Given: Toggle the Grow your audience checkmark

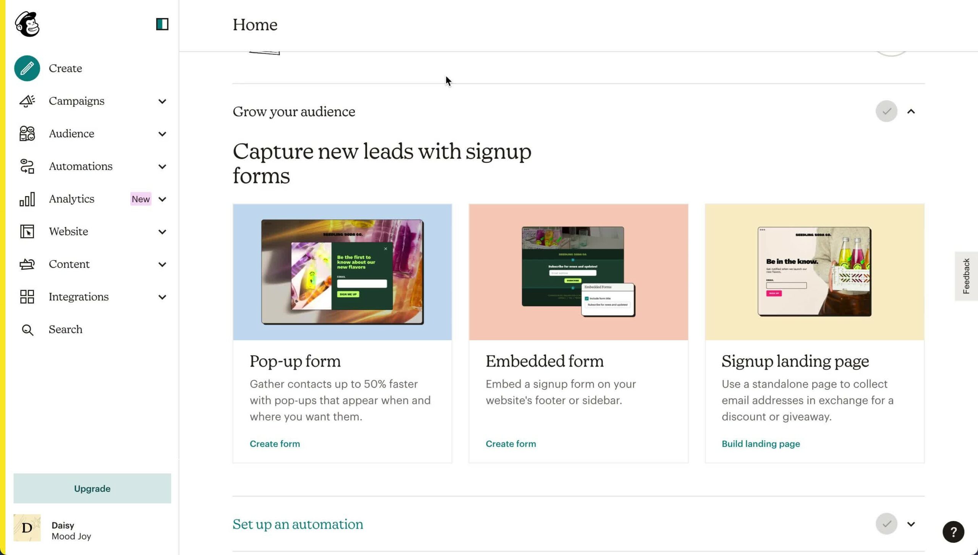Looking at the screenshot, I should tap(887, 111).
